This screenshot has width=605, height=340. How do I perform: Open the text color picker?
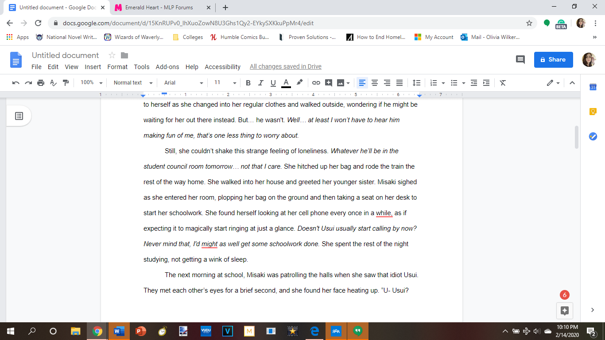tap(286, 83)
